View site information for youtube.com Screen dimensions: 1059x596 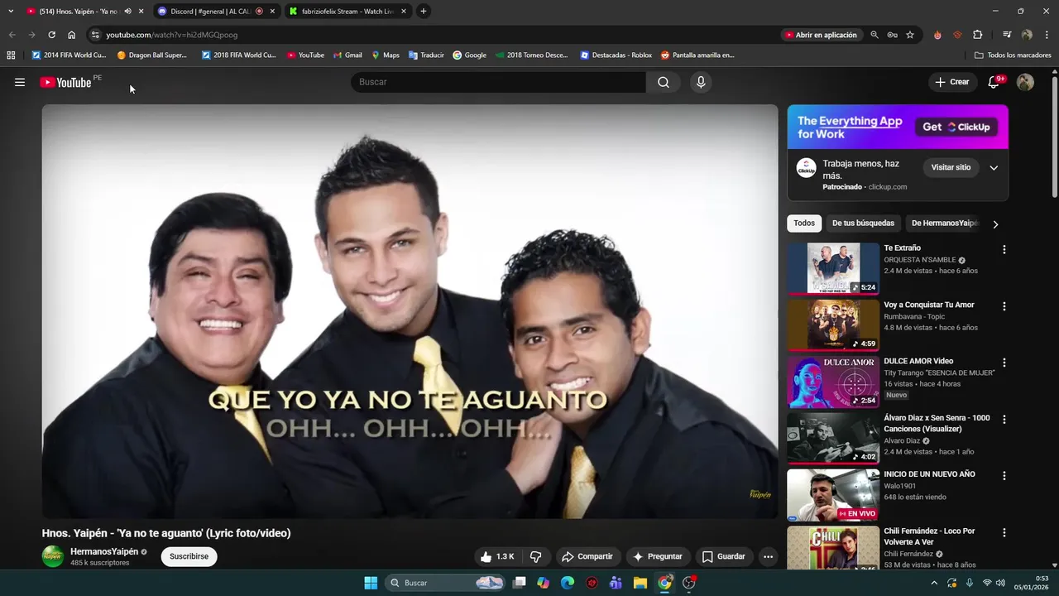(x=95, y=35)
